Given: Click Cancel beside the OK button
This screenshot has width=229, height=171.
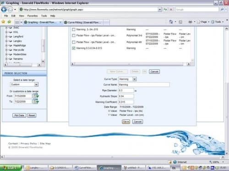Looking at the screenshot, I should point(154,72).
